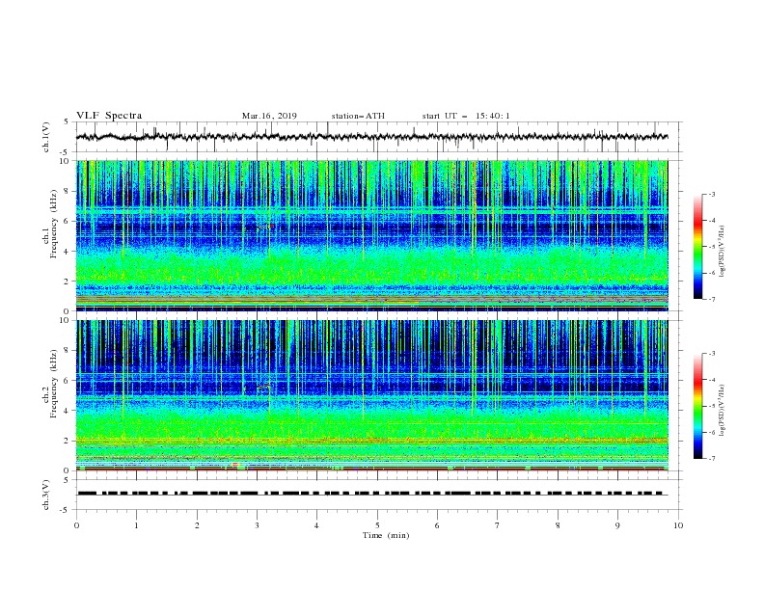Click the log(PSD) label beside ch.1 colorbar
The width and height of the screenshot is (764, 590).
point(723,252)
